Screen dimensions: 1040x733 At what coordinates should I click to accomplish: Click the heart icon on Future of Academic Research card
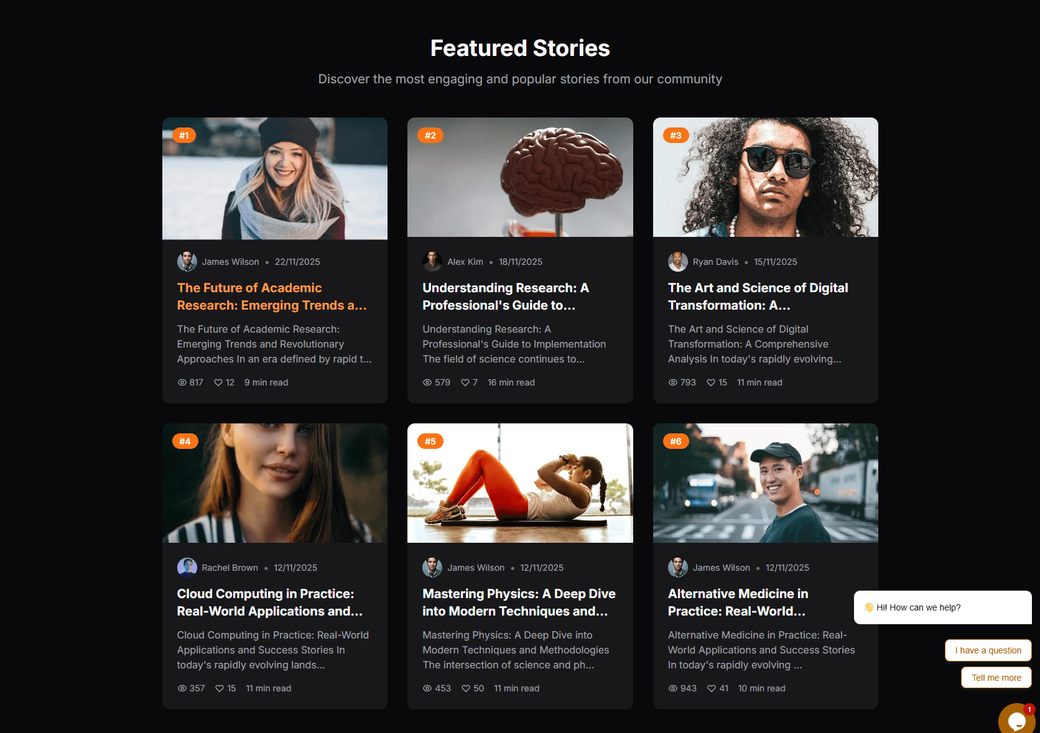coord(218,382)
